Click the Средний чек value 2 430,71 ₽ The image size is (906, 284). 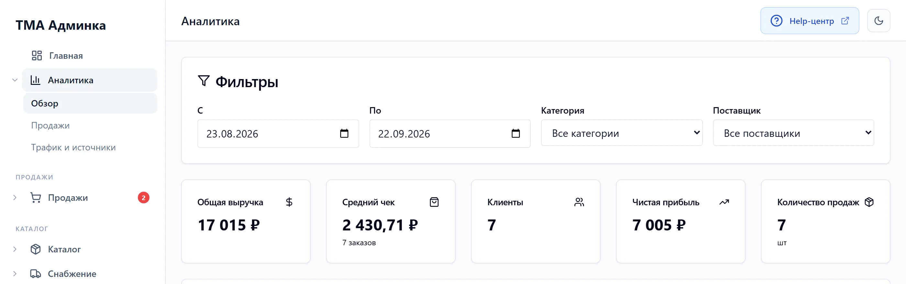tap(380, 225)
